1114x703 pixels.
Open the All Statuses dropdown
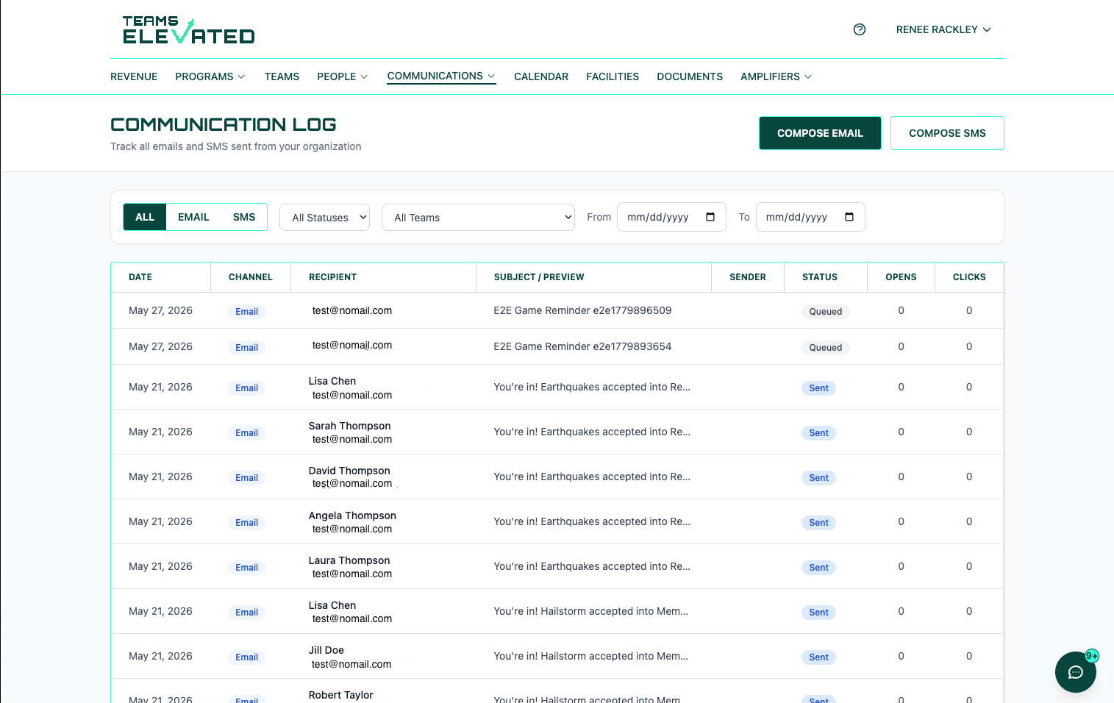[324, 218]
